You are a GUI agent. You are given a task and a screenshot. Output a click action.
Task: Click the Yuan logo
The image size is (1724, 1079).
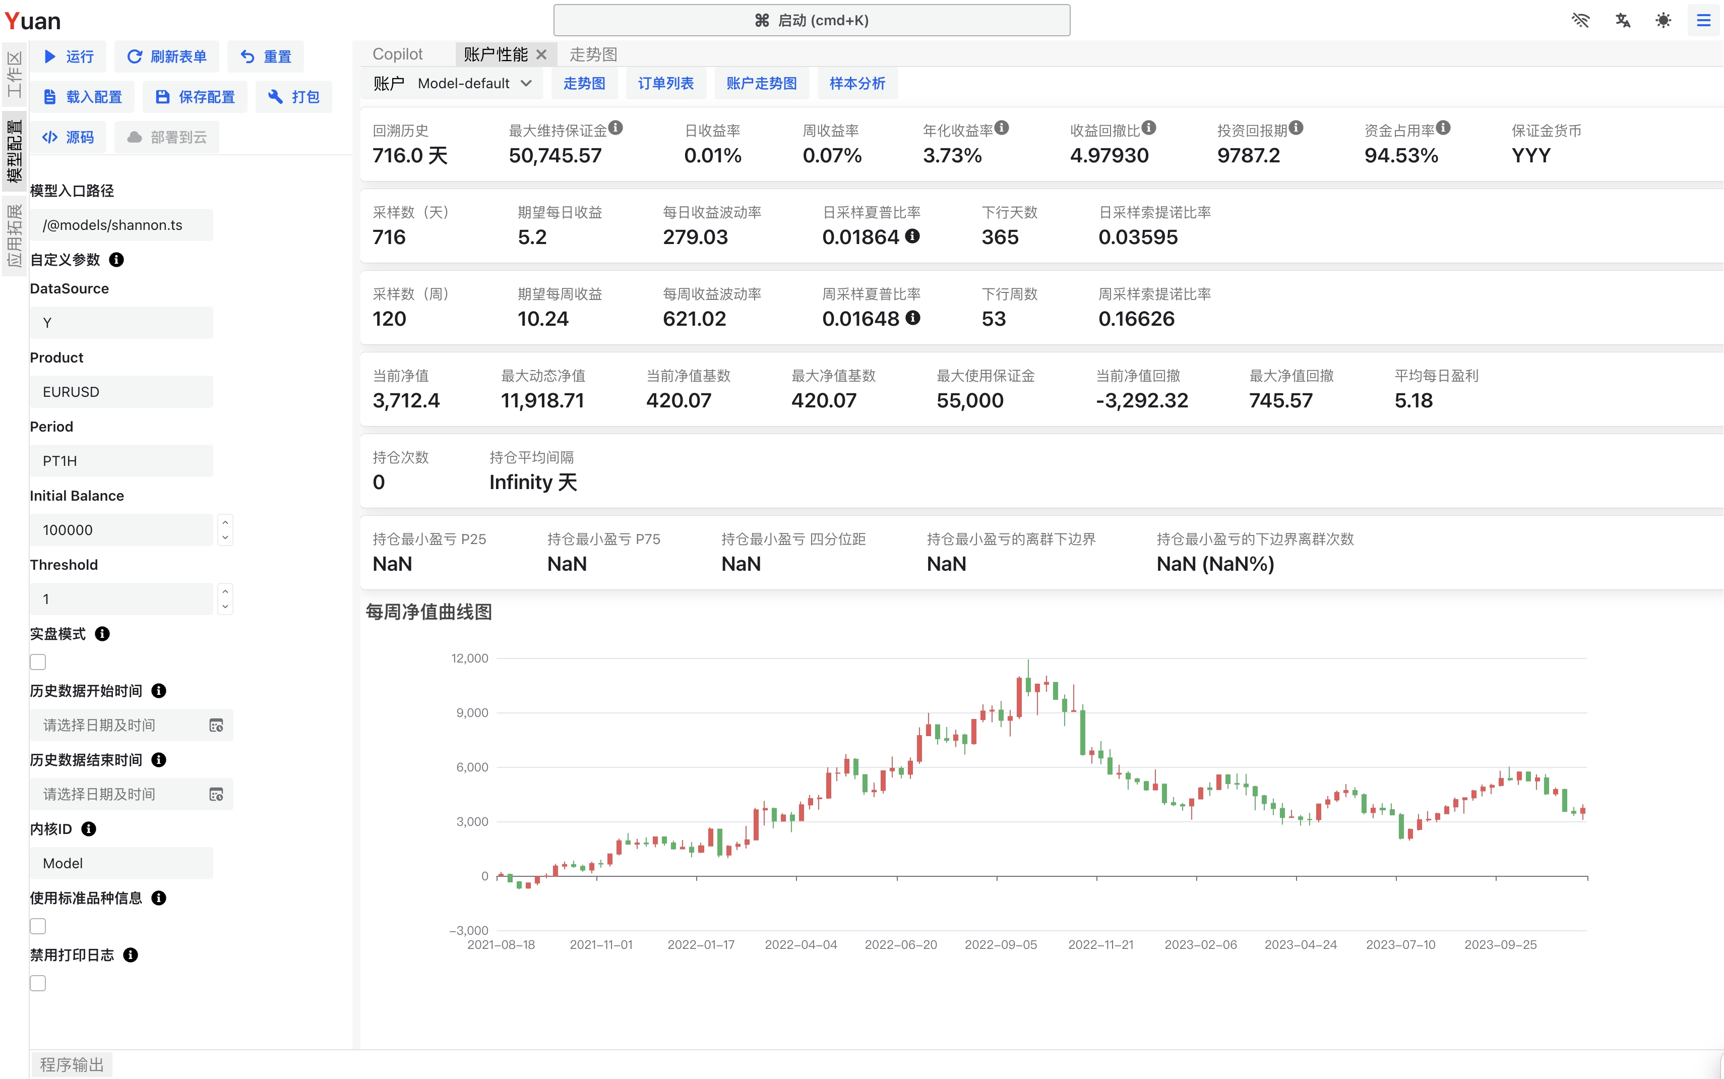point(33,21)
